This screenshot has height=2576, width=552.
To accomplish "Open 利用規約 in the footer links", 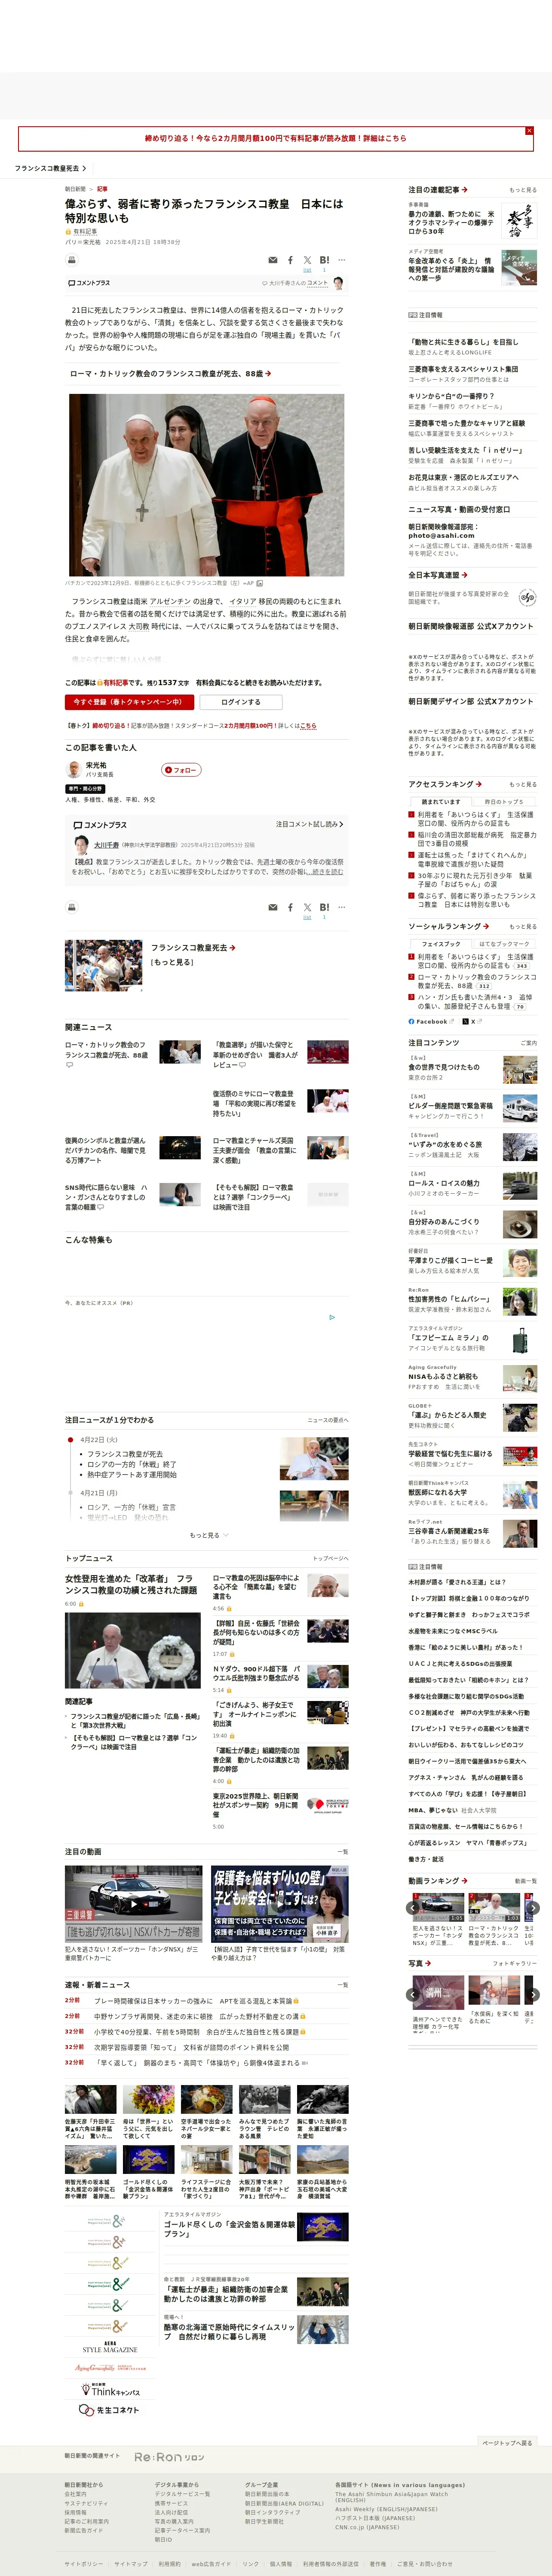I will tap(170, 2563).
